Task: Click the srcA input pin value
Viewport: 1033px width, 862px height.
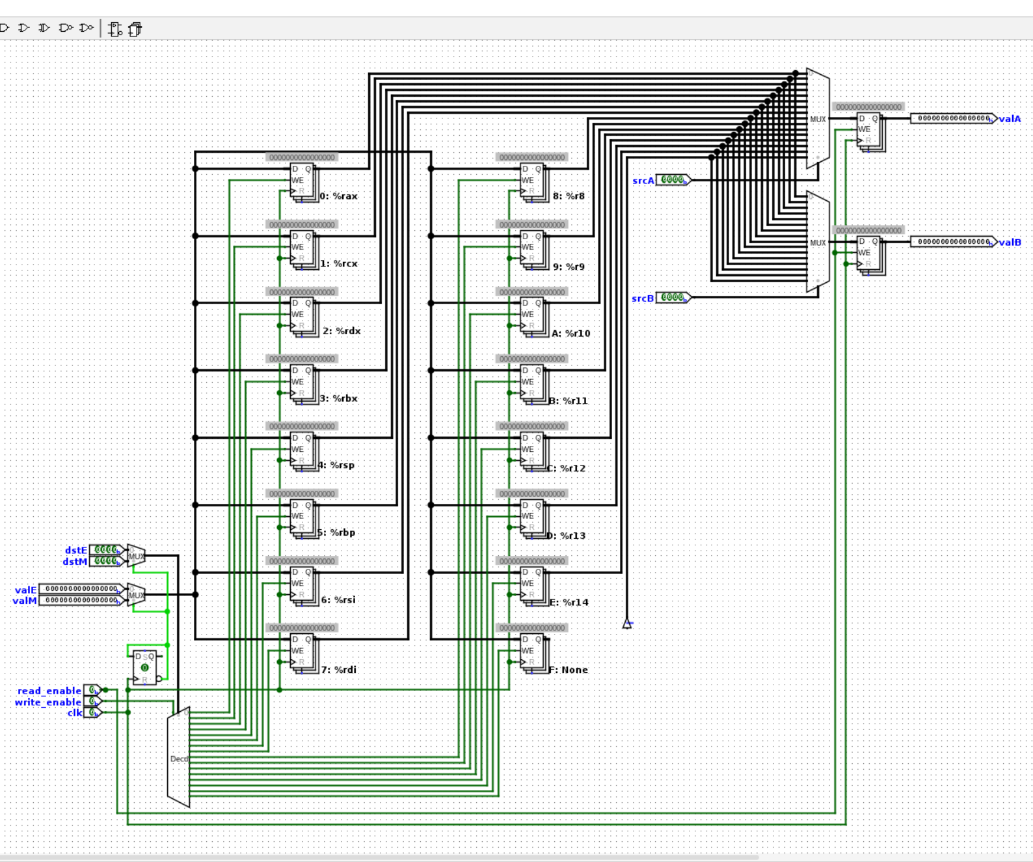Action: point(672,180)
